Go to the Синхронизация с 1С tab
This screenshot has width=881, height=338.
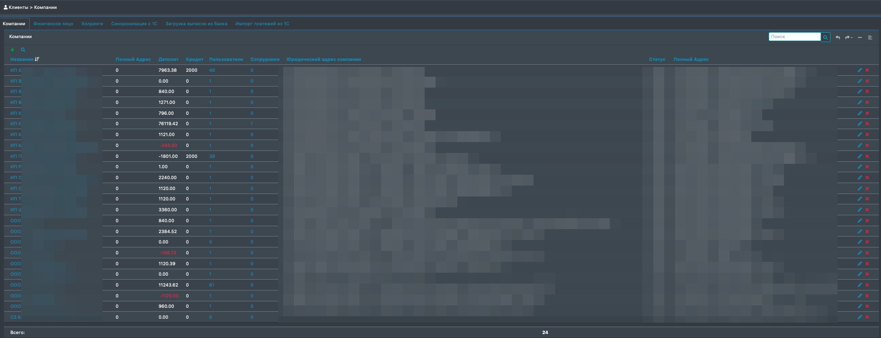[x=134, y=24]
